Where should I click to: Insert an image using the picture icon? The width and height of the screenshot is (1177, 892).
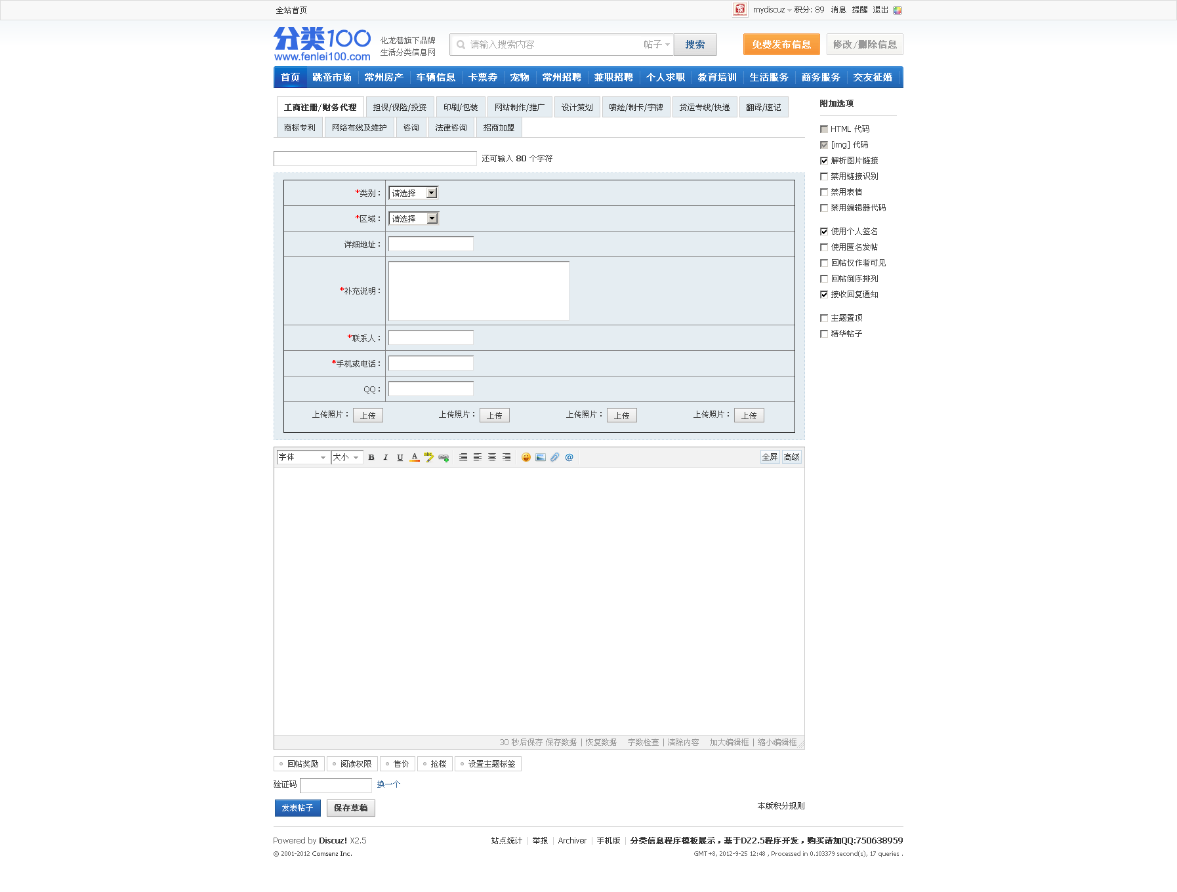point(541,457)
